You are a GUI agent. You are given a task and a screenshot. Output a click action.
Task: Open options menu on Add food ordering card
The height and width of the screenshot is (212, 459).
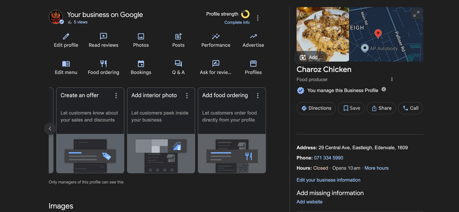(x=258, y=96)
